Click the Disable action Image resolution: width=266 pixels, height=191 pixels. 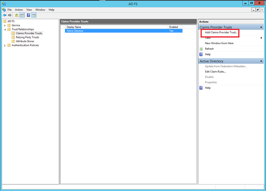click(209, 77)
